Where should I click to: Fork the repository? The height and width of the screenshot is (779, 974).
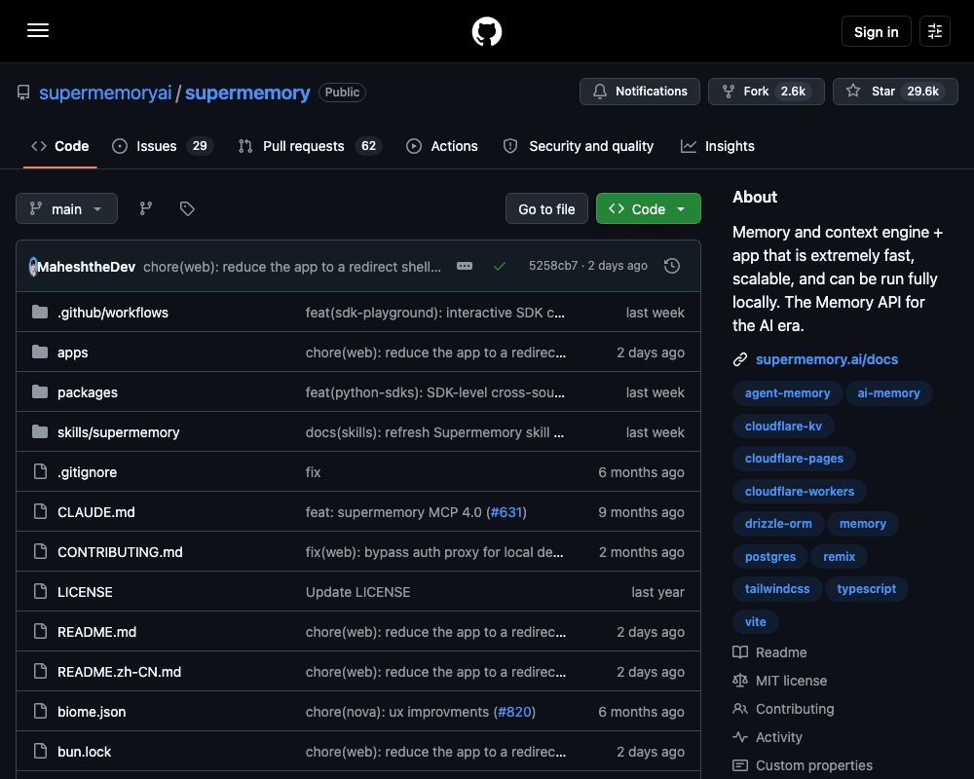(766, 92)
